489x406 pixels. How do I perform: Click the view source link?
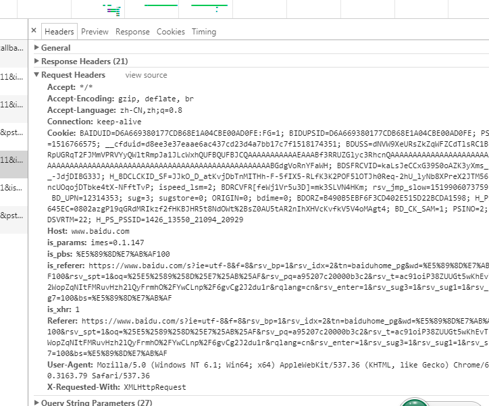tap(147, 75)
